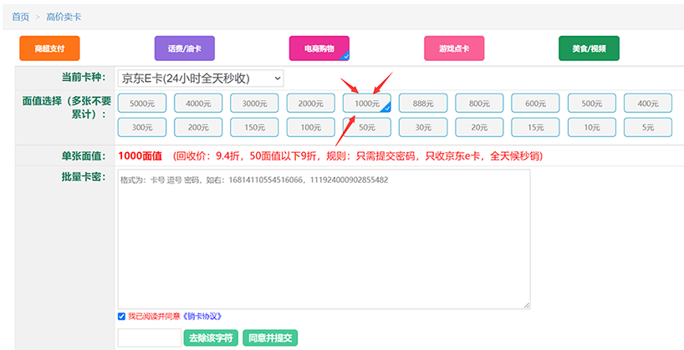Open the 电商购物 category tab

pyautogui.click(x=319, y=48)
